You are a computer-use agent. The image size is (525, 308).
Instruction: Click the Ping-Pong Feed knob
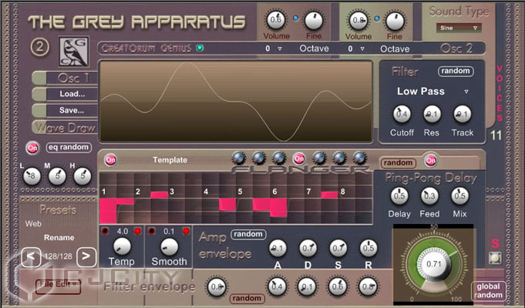429,196
